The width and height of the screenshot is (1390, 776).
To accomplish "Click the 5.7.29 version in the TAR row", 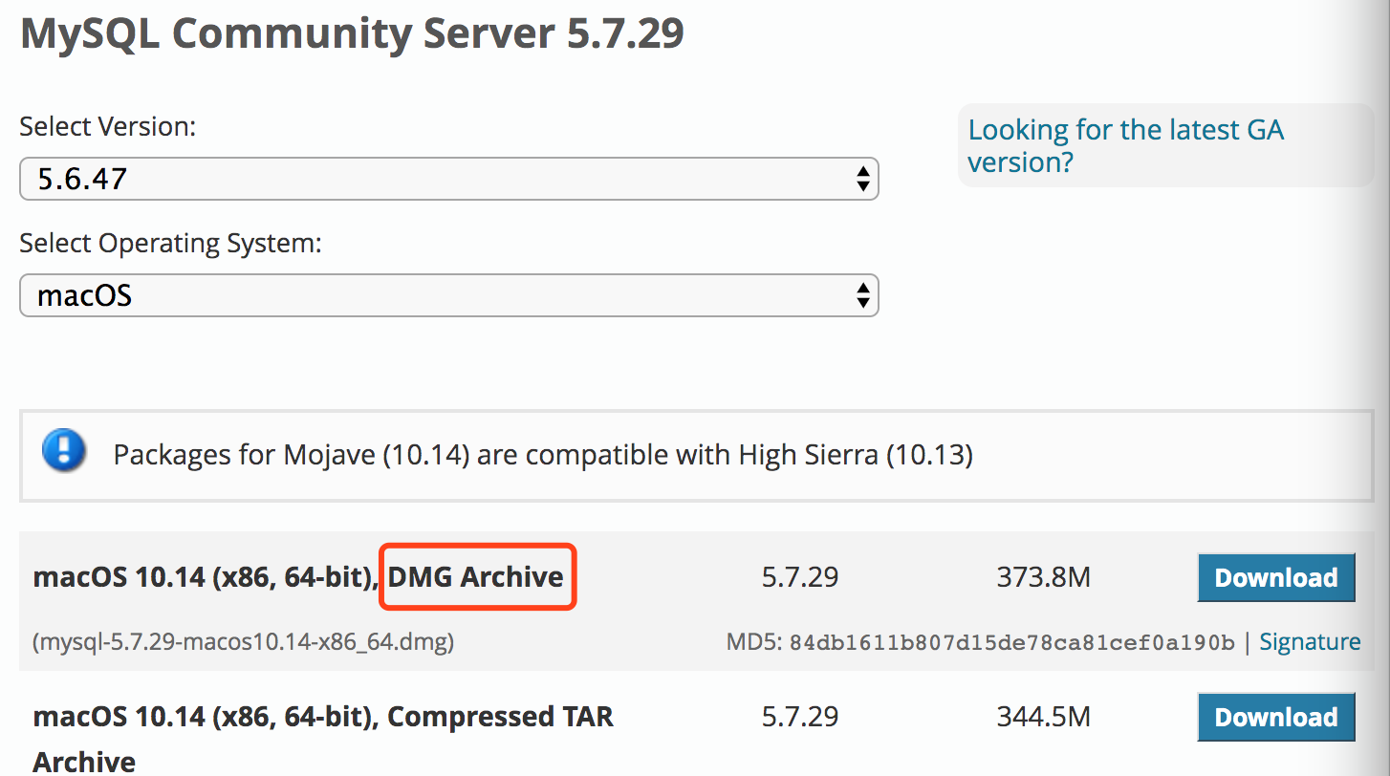I will pyautogui.click(x=800, y=717).
